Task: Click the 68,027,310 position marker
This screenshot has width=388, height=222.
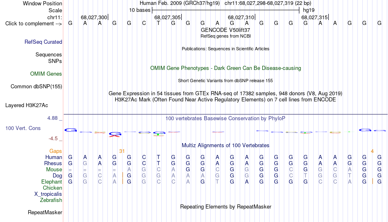Action: (241, 17)
